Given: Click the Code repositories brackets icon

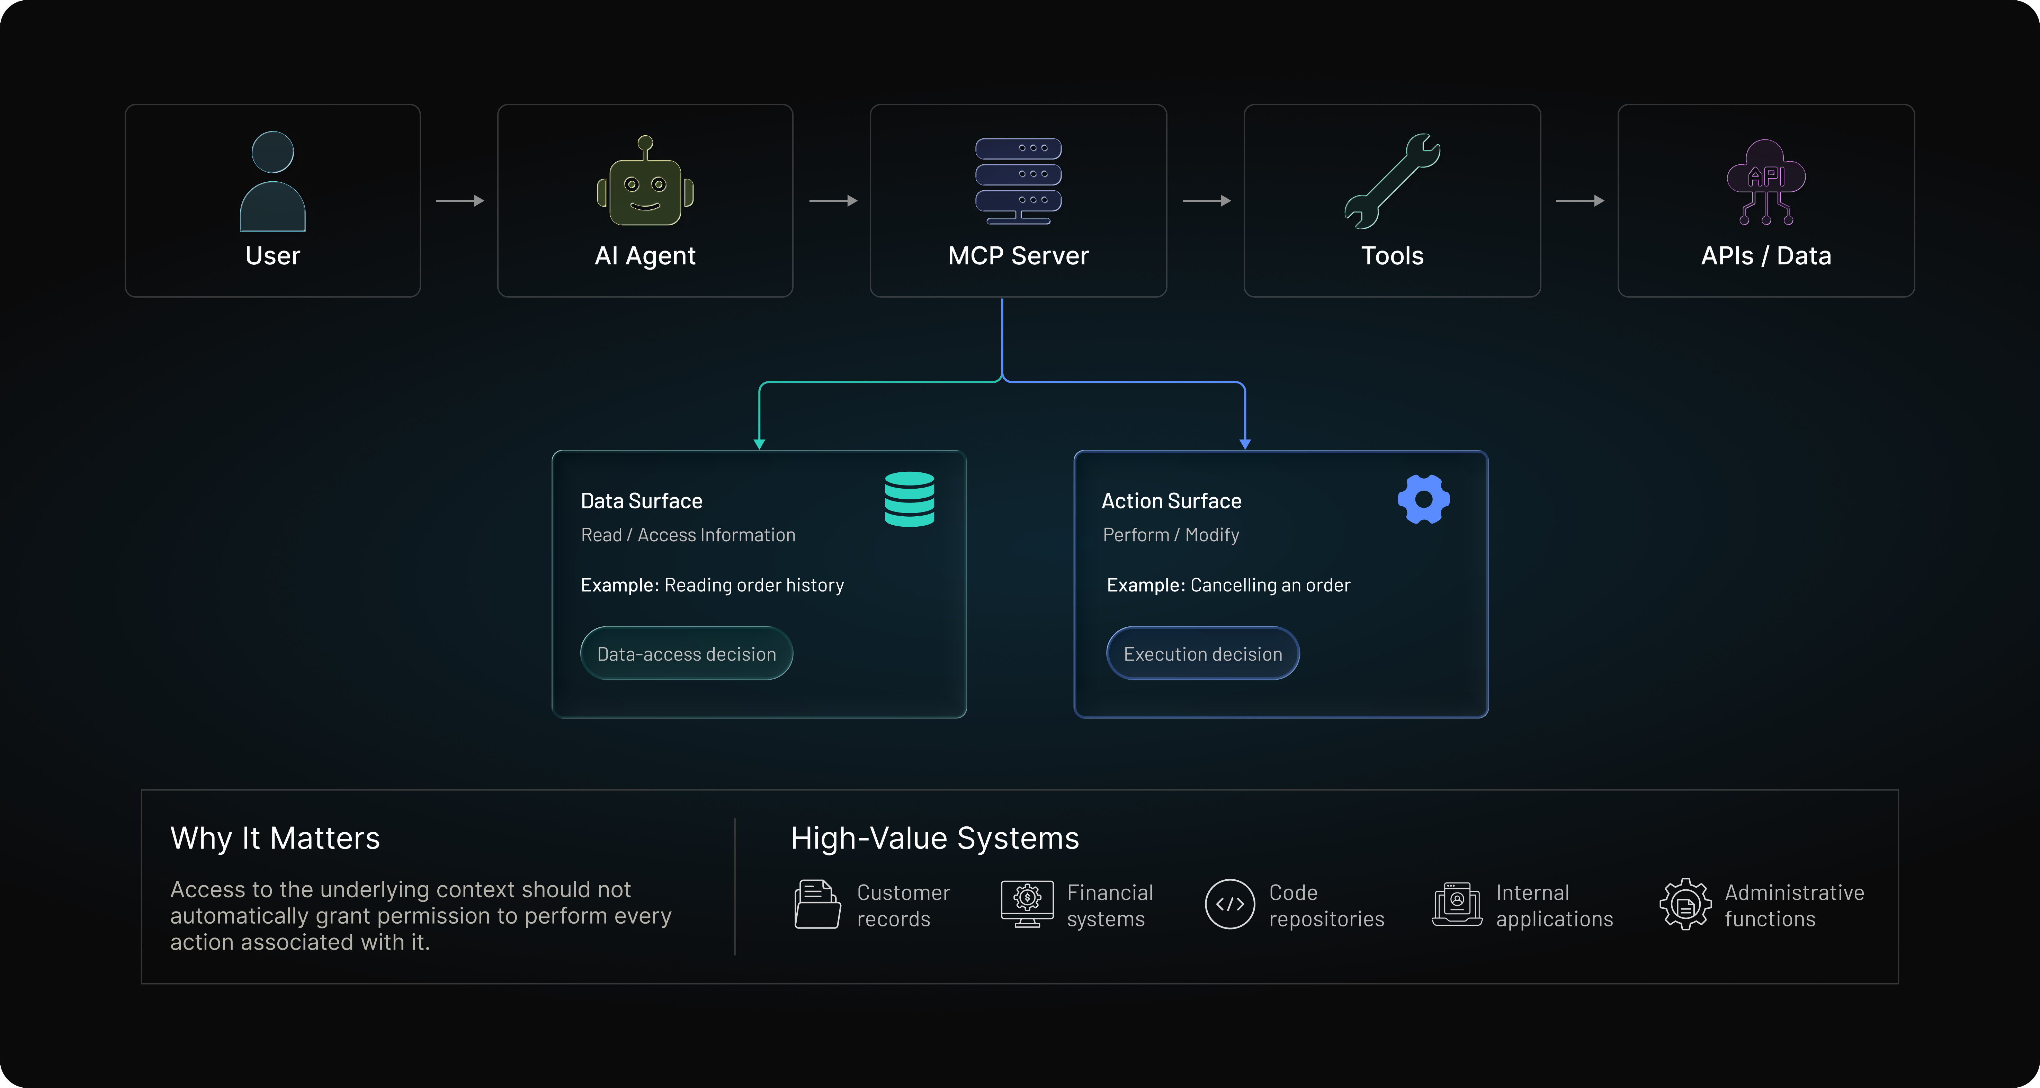Looking at the screenshot, I should coord(1230,905).
